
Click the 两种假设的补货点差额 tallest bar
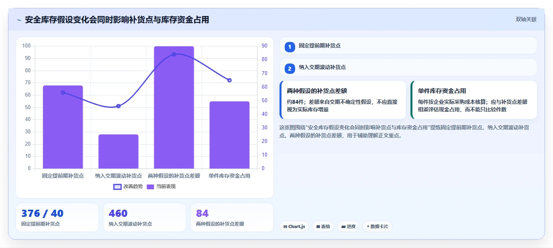(x=174, y=107)
